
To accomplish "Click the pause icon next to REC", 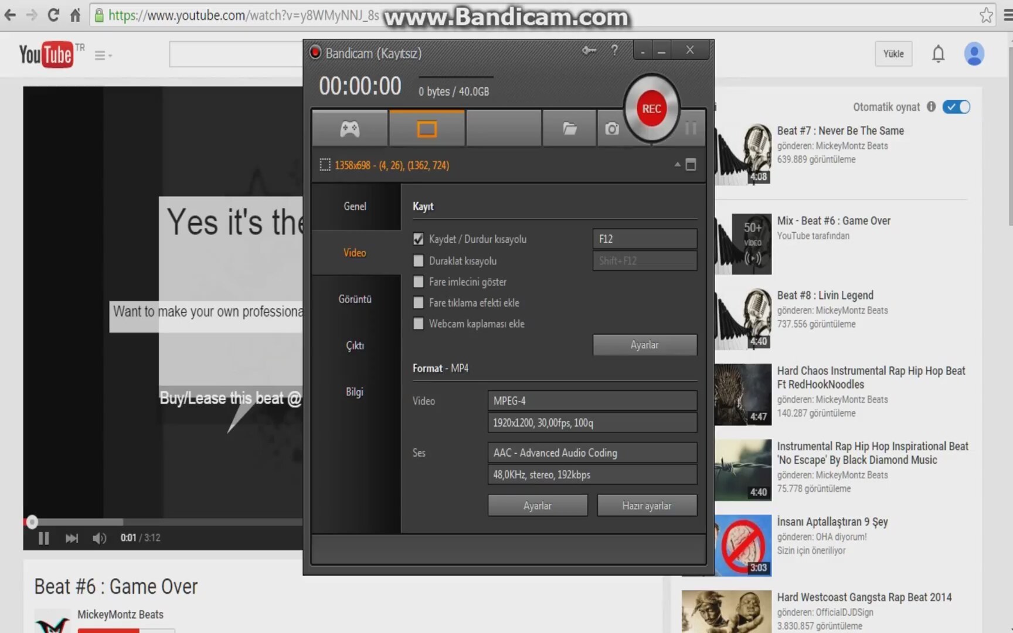I will pos(691,128).
